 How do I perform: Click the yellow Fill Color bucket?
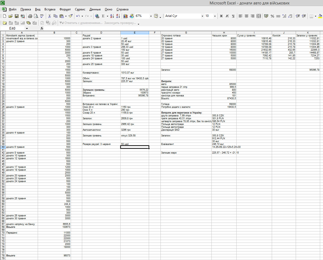[x=320, y=16]
